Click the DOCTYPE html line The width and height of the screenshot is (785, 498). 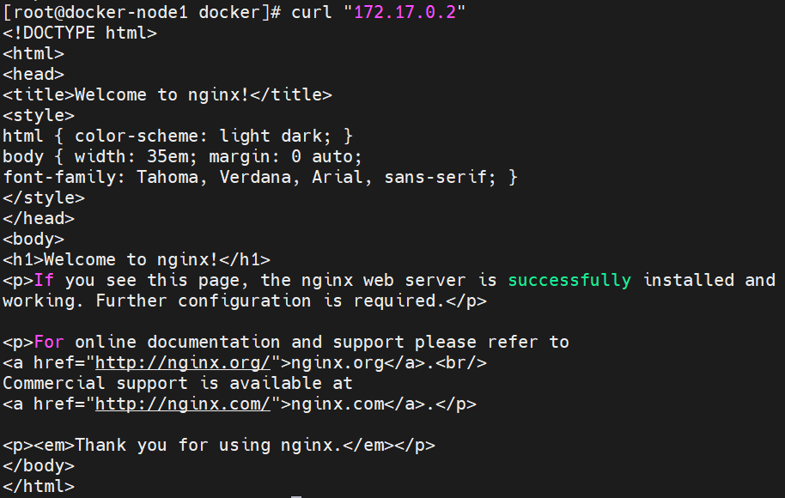coord(80,33)
